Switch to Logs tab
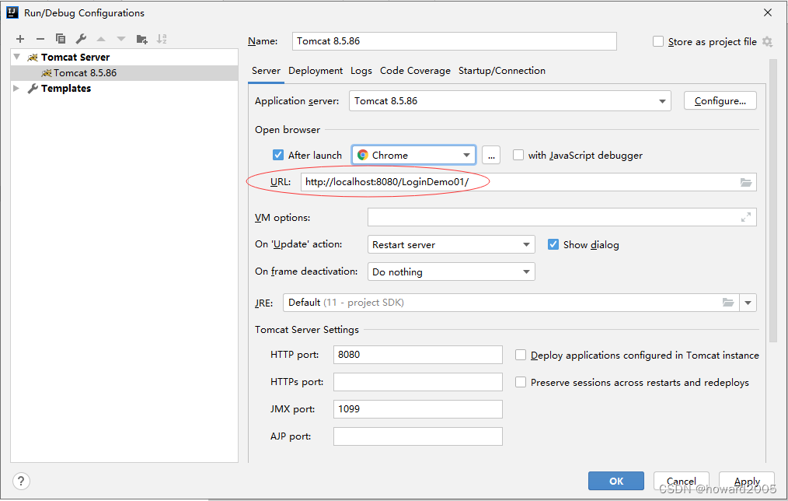 (x=361, y=71)
